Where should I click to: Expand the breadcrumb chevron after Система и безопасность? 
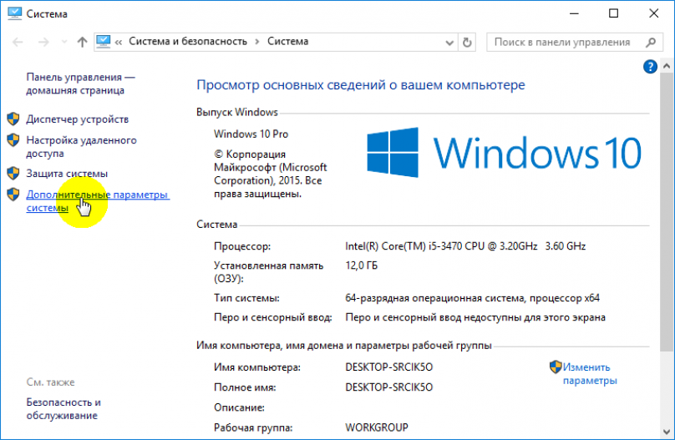point(257,42)
